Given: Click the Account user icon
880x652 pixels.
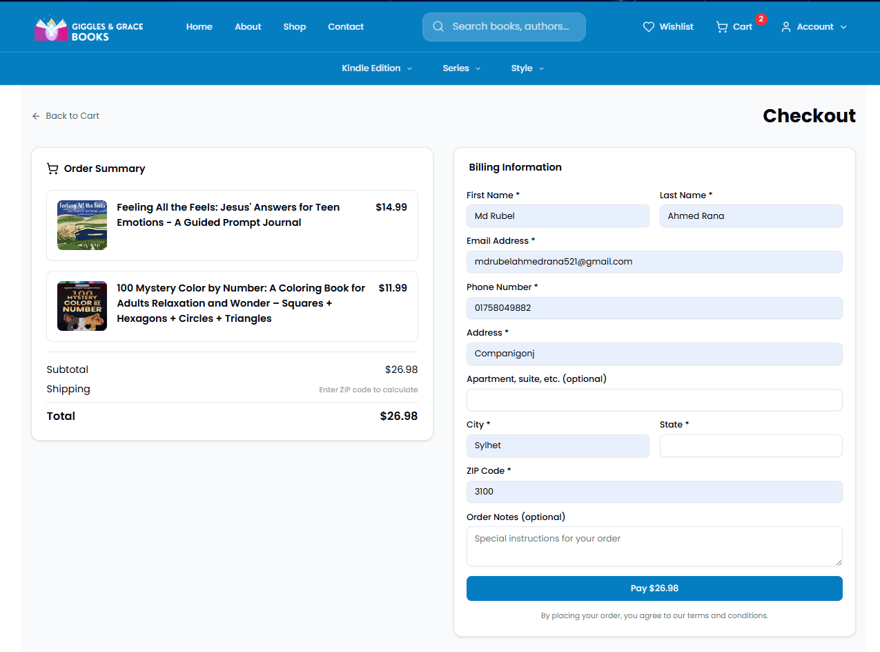Looking at the screenshot, I should pos(785,27).
